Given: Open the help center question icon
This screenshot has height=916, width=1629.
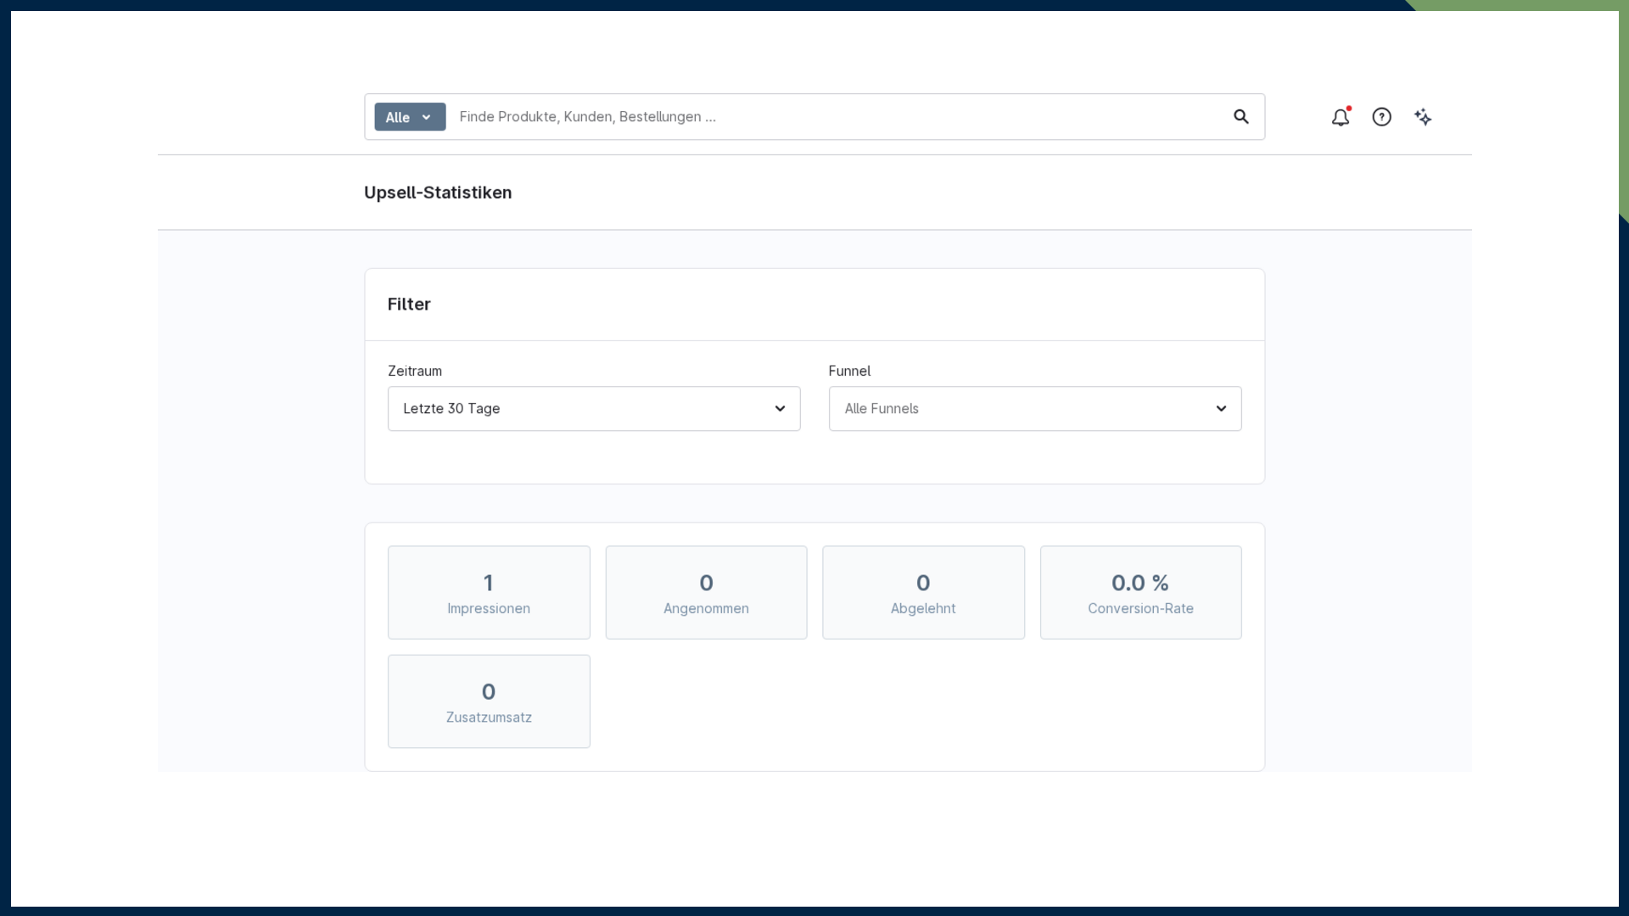Looking at the screenshot, I should (1381, 117).
